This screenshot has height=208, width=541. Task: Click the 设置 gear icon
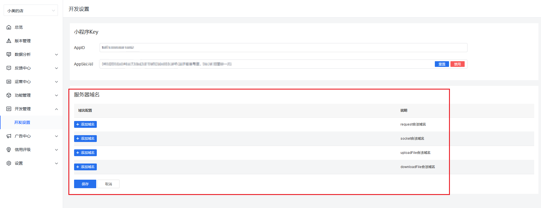click(9, 163)
